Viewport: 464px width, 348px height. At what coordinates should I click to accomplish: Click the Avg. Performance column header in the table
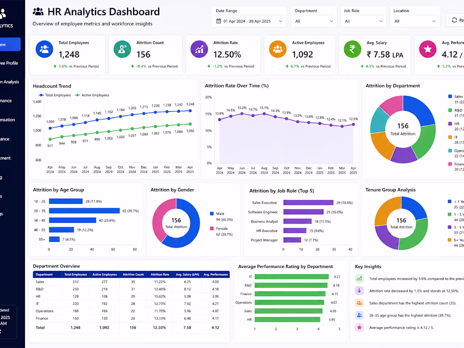pos(216,275)
